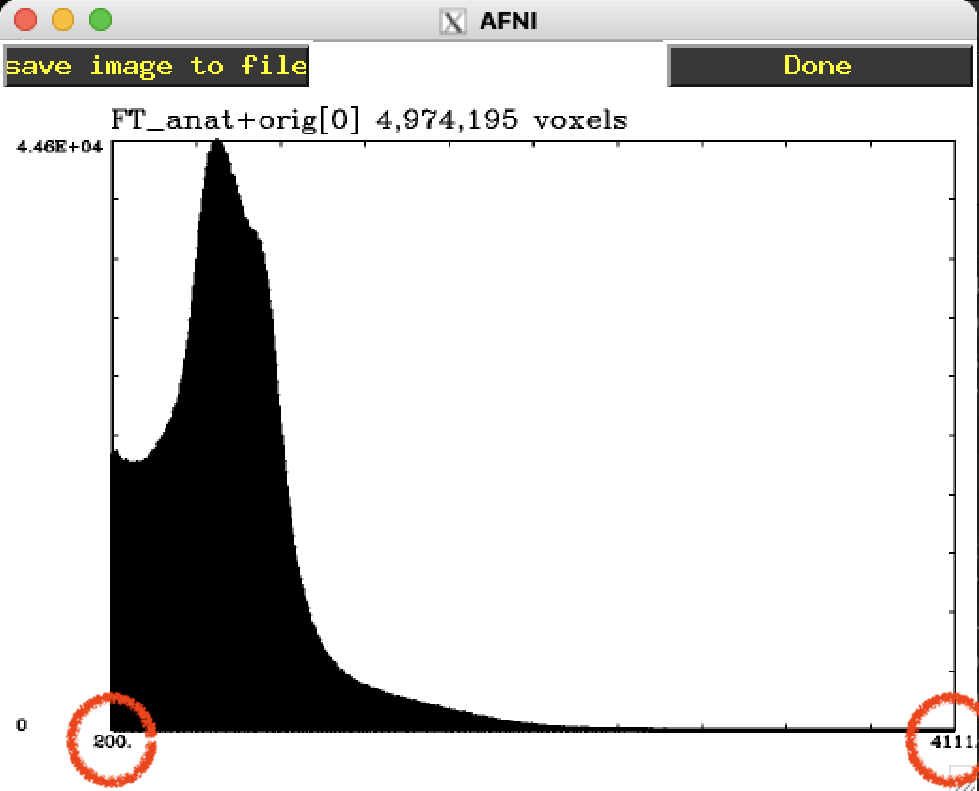Screen dimensions: 979x791
Task: Maximize the AFNI window with green button
Action: [101, 20]
